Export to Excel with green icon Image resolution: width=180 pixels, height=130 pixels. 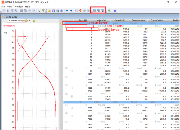click(109, 11)
